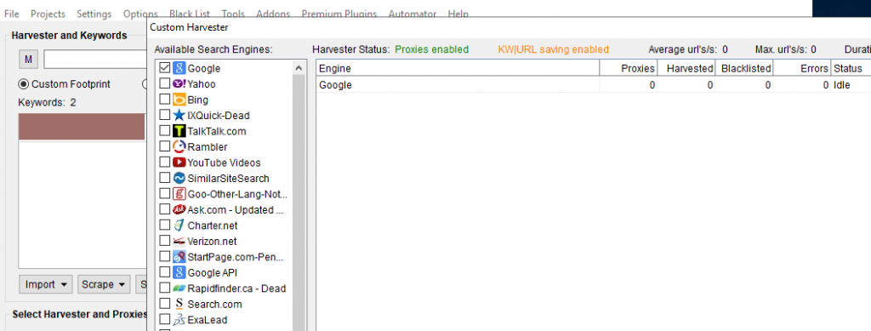Enable the ExaLead checkbox
This screenshot has width=871, height=331.
coord(164,320)
